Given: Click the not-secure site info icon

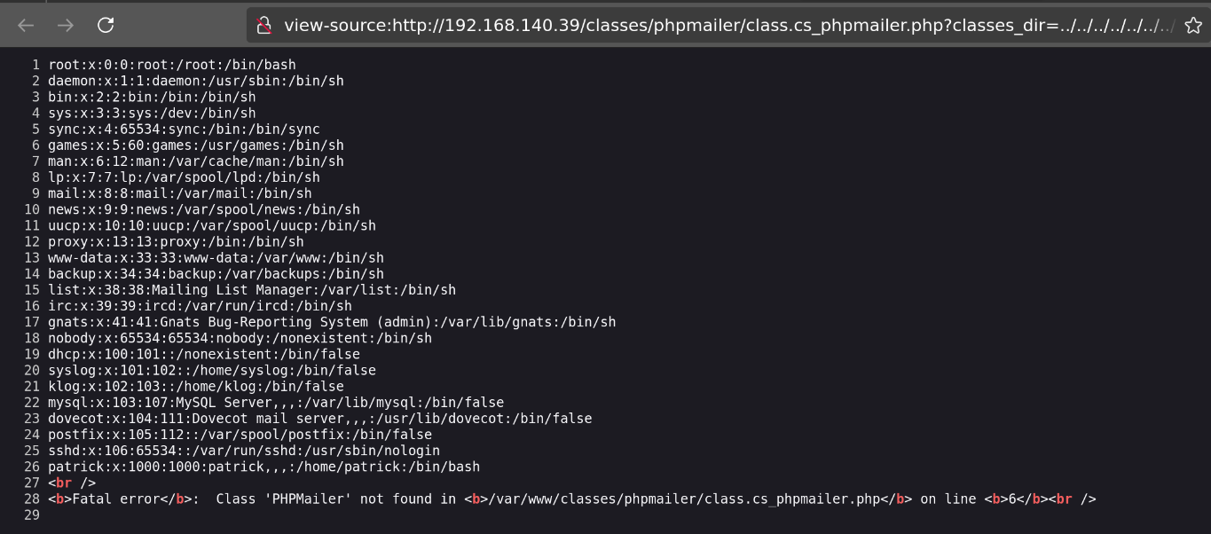Looking at the screenshot, I should pyautogui.click(x=263, y=25).
